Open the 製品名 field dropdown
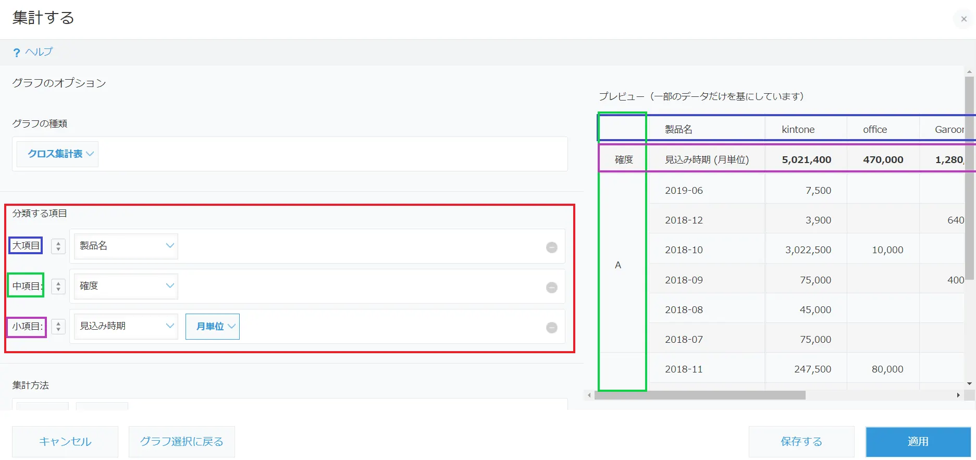 tap(126, 246)
